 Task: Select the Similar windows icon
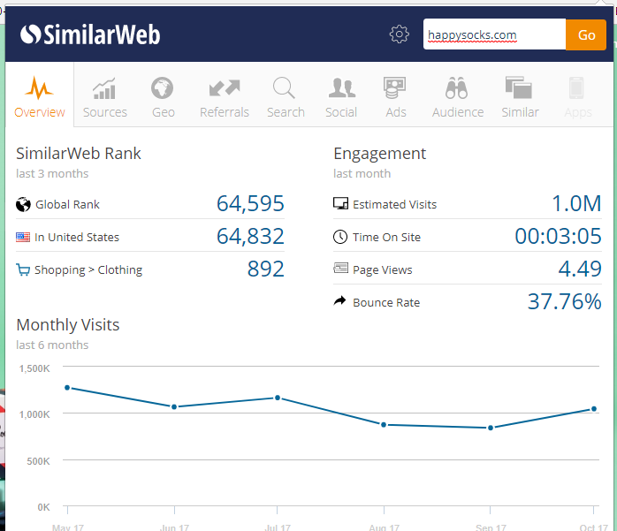coord(520,88)
